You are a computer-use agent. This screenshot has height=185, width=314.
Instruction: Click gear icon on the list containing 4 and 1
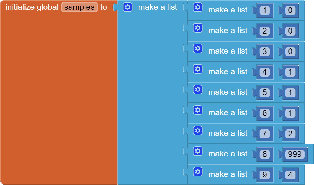point(198,69)
